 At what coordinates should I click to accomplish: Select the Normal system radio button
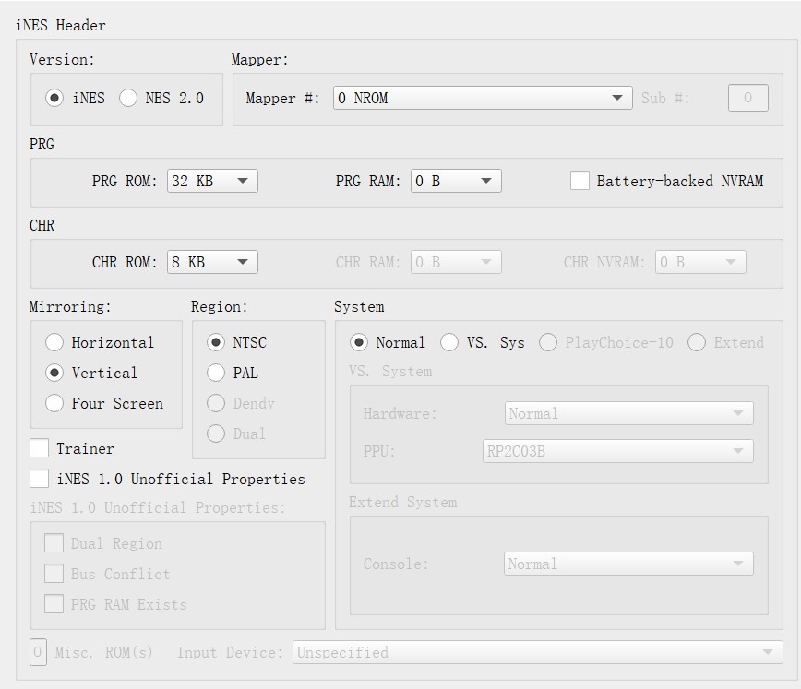tap(359, 342)
